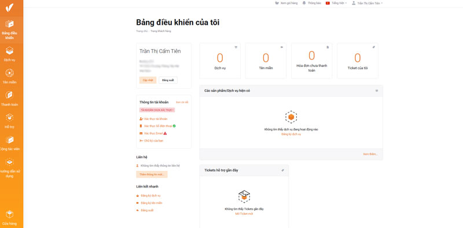Click the cart icon beside Xem giỏ hàng
This screenshot has height=228, width=463.
click(x=277, y=3)
